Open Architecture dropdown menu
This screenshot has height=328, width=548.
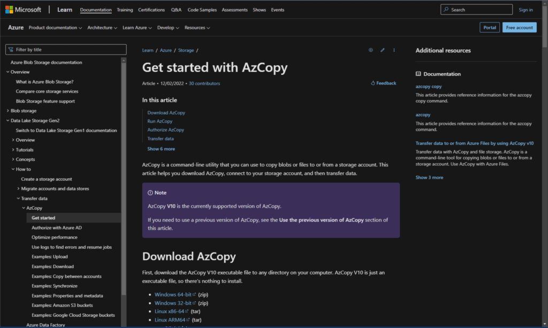tap(102, 28)
